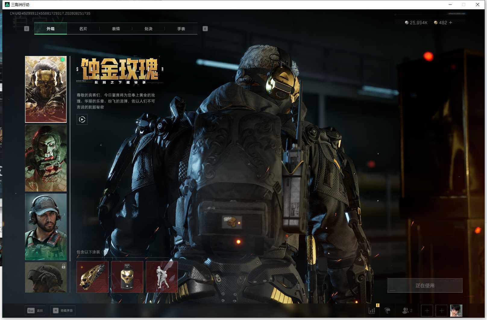487x320 pixels.
Task: Open the friends list icon
Action: [407, 310]
